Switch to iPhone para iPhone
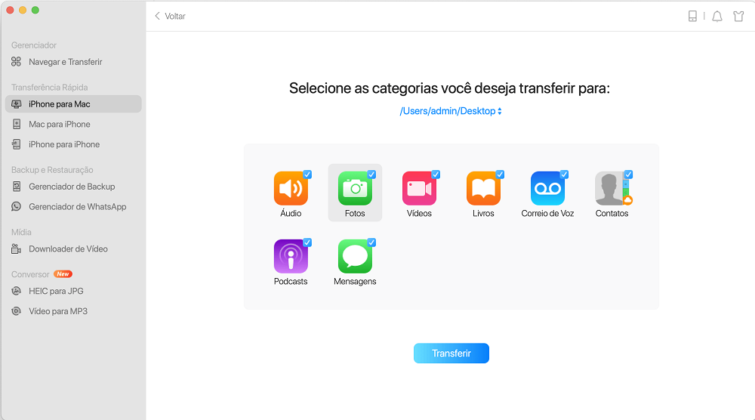 pyautogui.click(x=64, y=144)
